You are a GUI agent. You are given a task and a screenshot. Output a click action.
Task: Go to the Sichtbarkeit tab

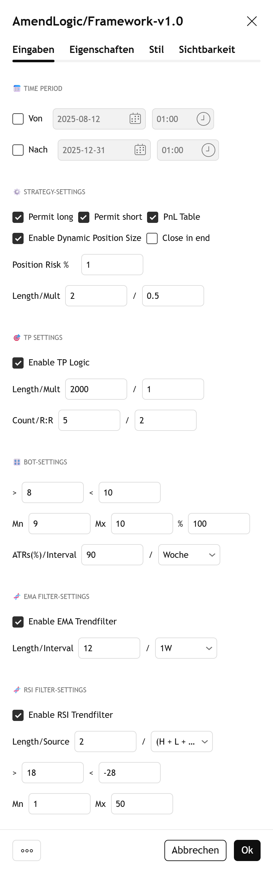pyautogui.click(x=207, y=49)
